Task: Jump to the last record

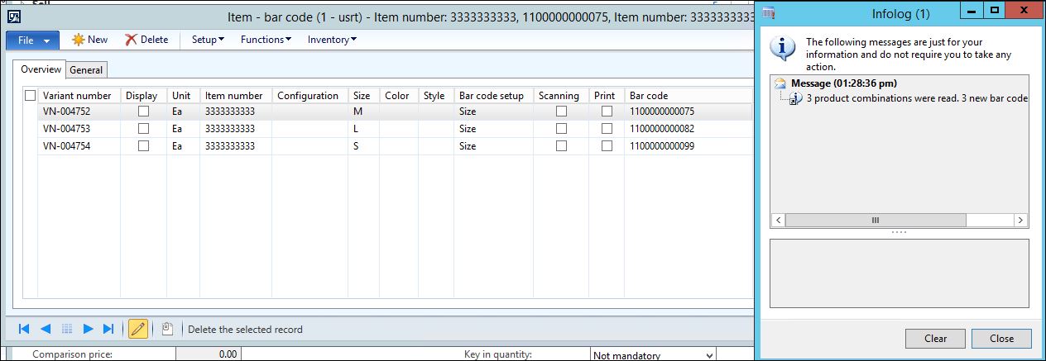Action: click(x=108, y=329)
